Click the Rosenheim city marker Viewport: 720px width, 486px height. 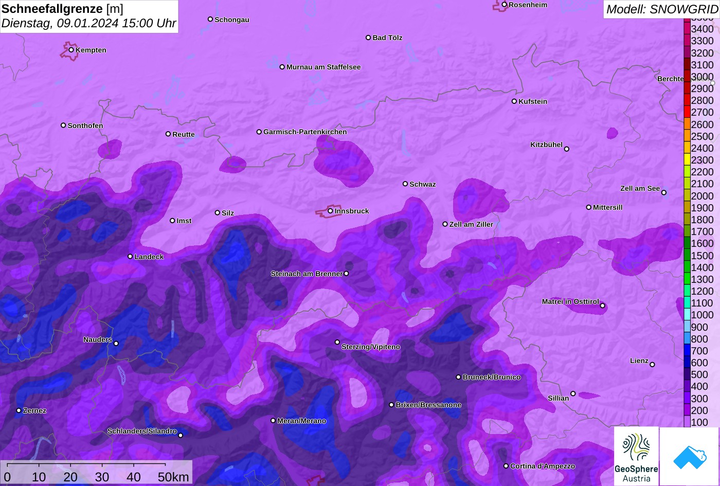tap(505, 5)
